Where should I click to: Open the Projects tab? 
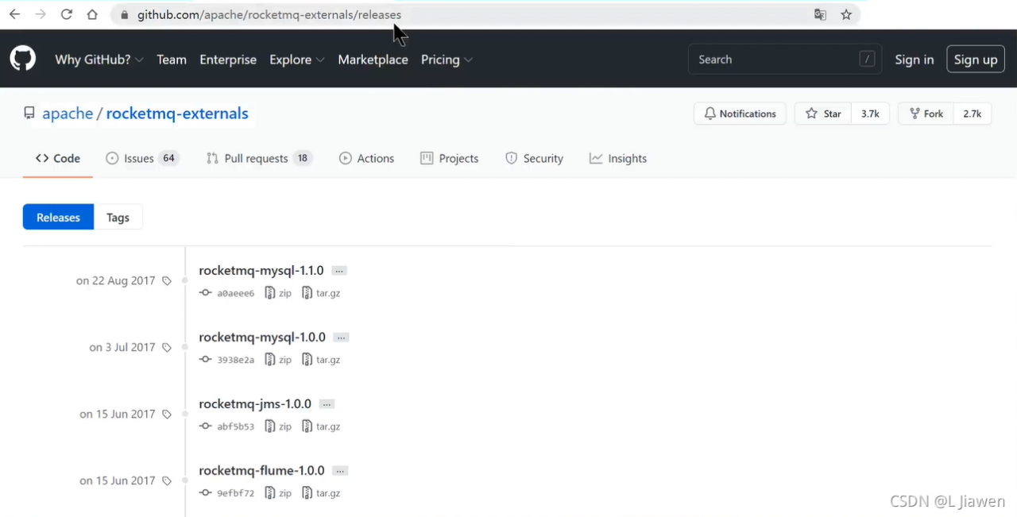[x=450, y=159]
